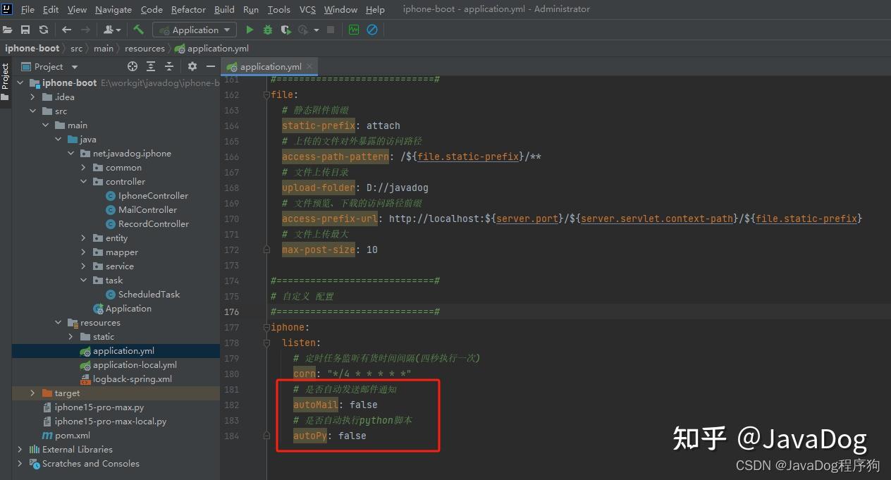Screen dimensions: 891x480
Task: Collapse the controller package
Action: pyautogui.click(x=84, y=181)
